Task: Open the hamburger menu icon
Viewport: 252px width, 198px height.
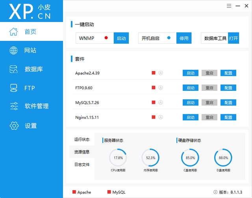Action: 229,6
